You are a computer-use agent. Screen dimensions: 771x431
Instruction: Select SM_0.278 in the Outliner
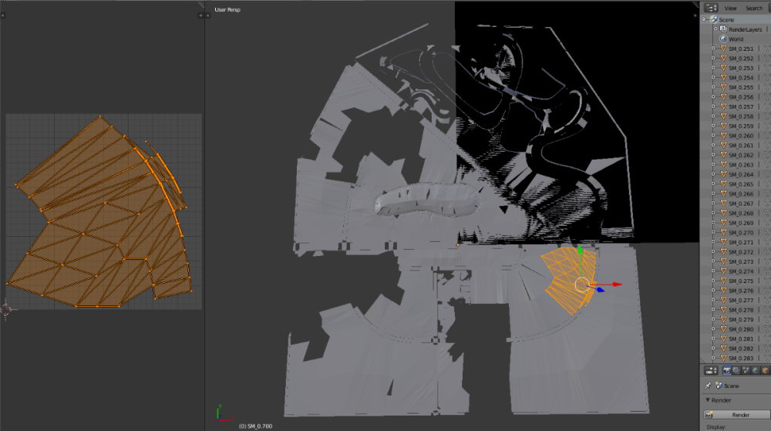point(741,310)
